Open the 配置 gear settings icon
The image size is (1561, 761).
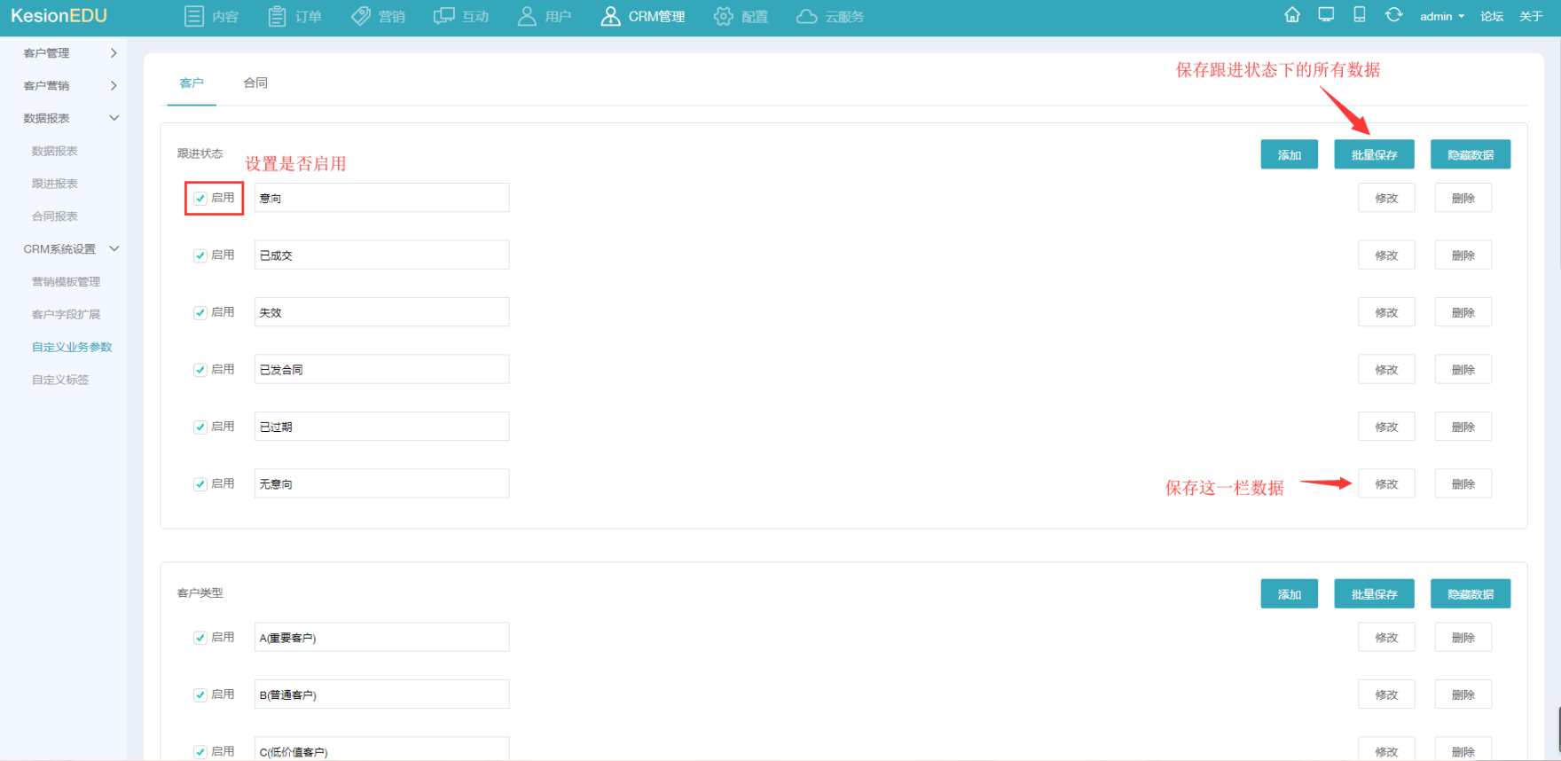pyautogui.click(x=724, y=16)
